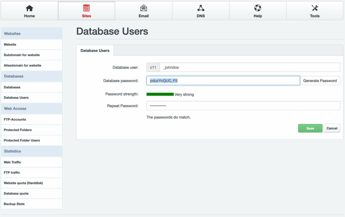Expand the Web Access sidebar section
The width and height of the screenshot is (345, 217).
click(x=31, y=108)
